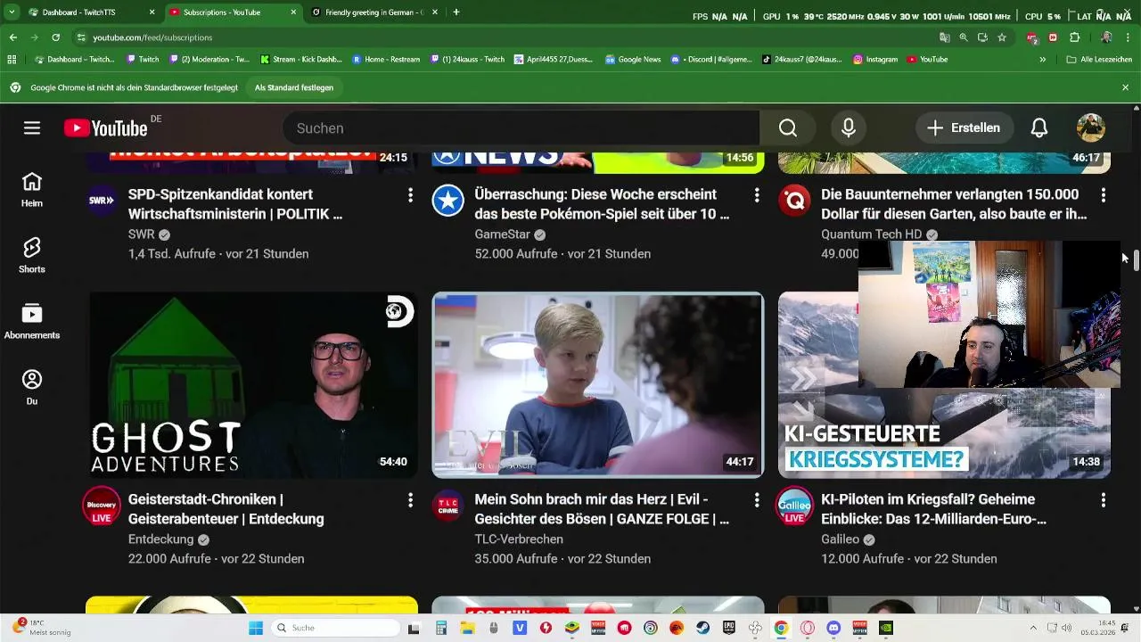The width and height of the screenshot is (1141, 642).
Task: Open Quantum Tech HD channel avatar
Action: click(794, 201)
